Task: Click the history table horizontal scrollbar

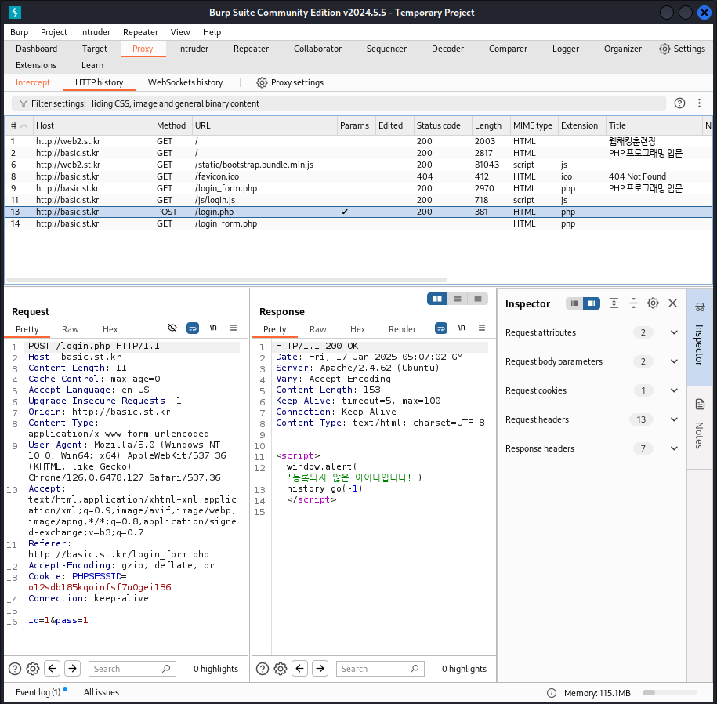Action: click(x=226, y=280)
